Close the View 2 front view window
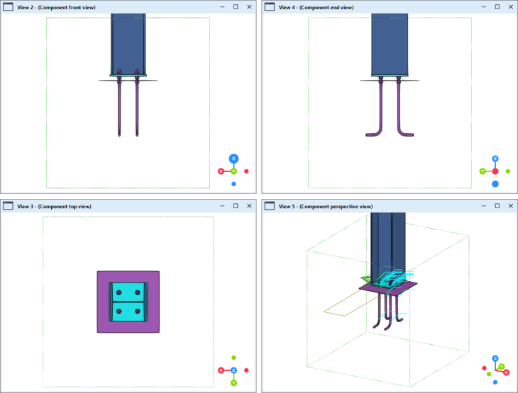This screenshot has height=393, width=518. (x=249, y=7)
